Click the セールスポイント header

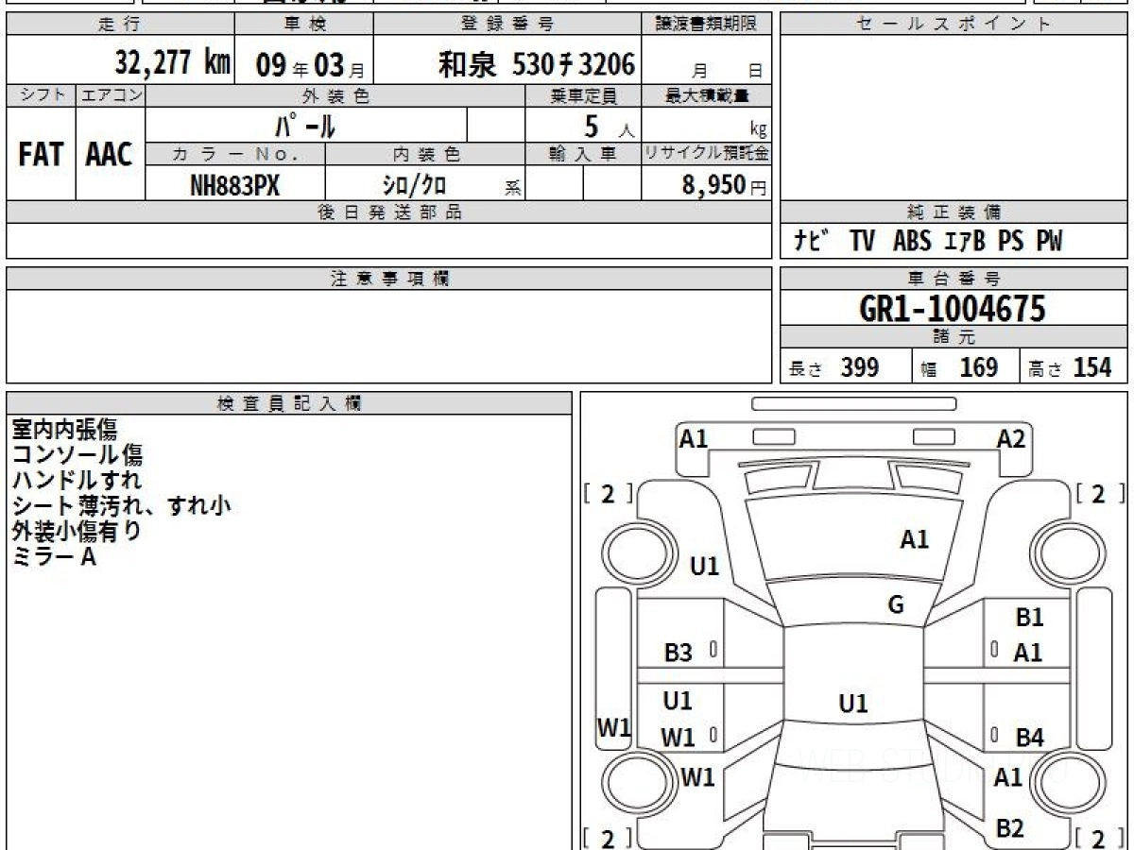(954, 25)
